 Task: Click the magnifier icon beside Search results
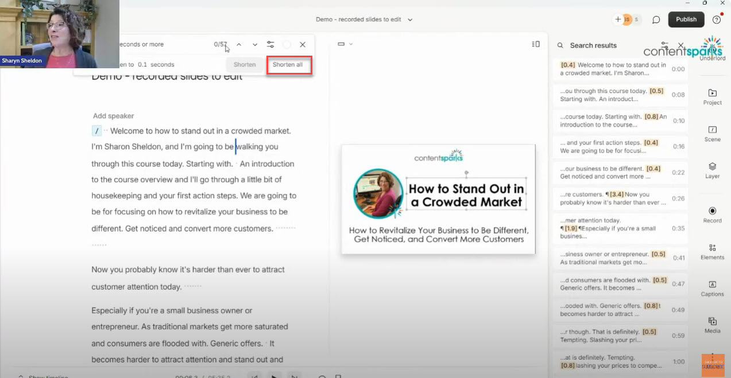(x=560, y=45)
